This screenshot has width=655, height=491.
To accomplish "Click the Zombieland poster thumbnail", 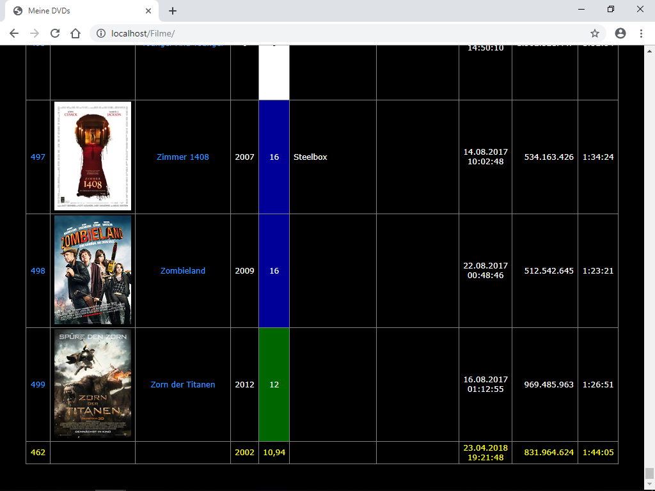I will click(x=93, y=270).
